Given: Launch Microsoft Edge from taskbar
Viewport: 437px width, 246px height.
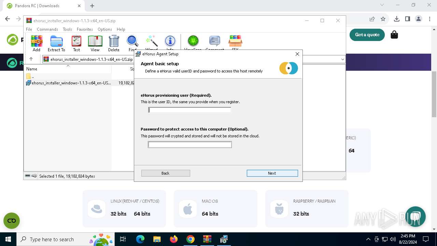Looking at the screenshot, I should tap(140, 239).
